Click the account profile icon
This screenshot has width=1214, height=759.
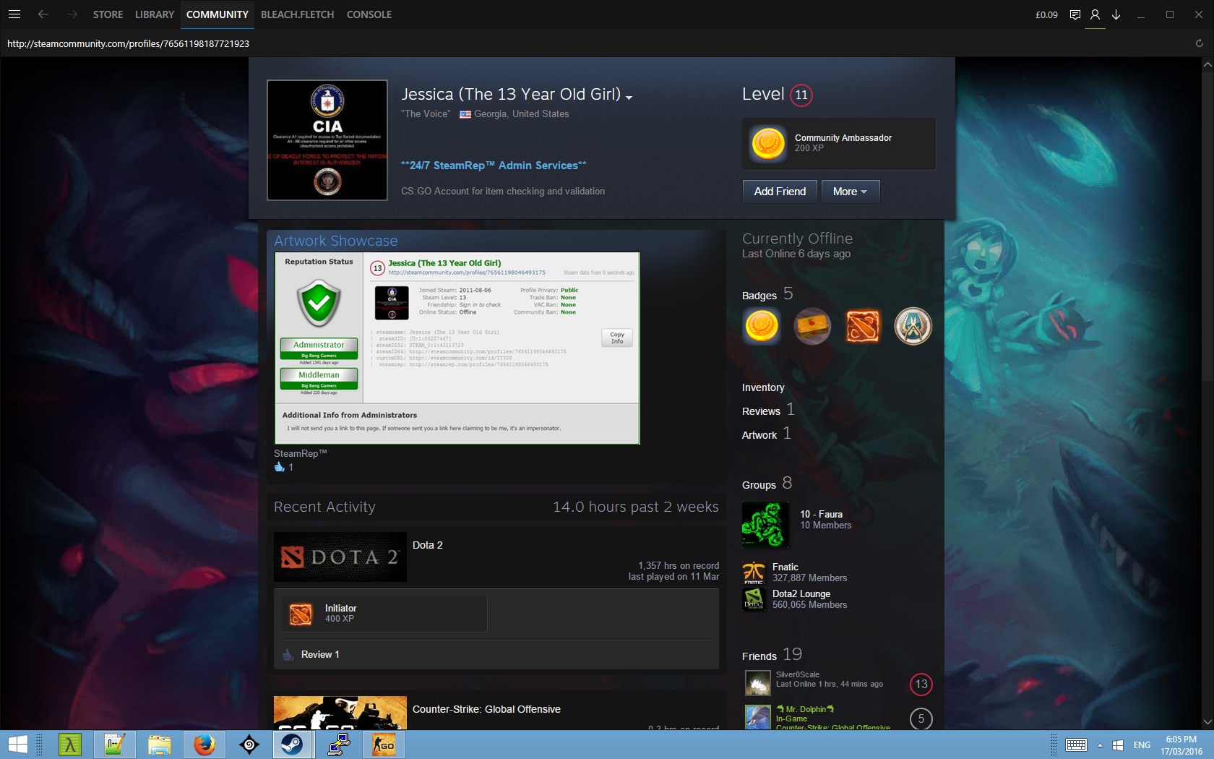click(x=1095, y=14)
